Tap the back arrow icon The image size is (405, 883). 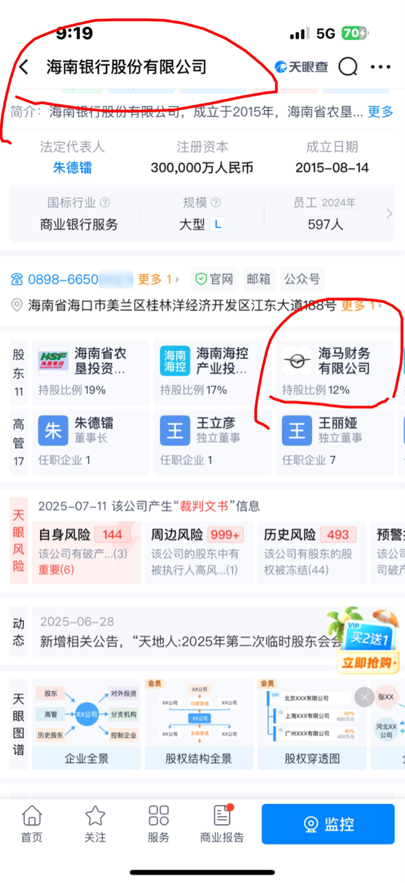coord(24,67)
